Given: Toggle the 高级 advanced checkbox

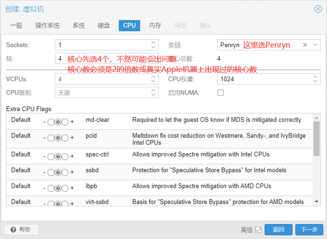Looking at the screenshot, I should (x=258, y=230).
